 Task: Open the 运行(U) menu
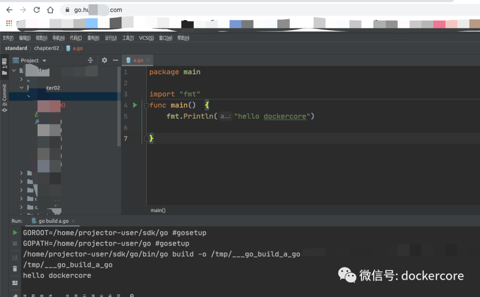(x=111, y=38)
